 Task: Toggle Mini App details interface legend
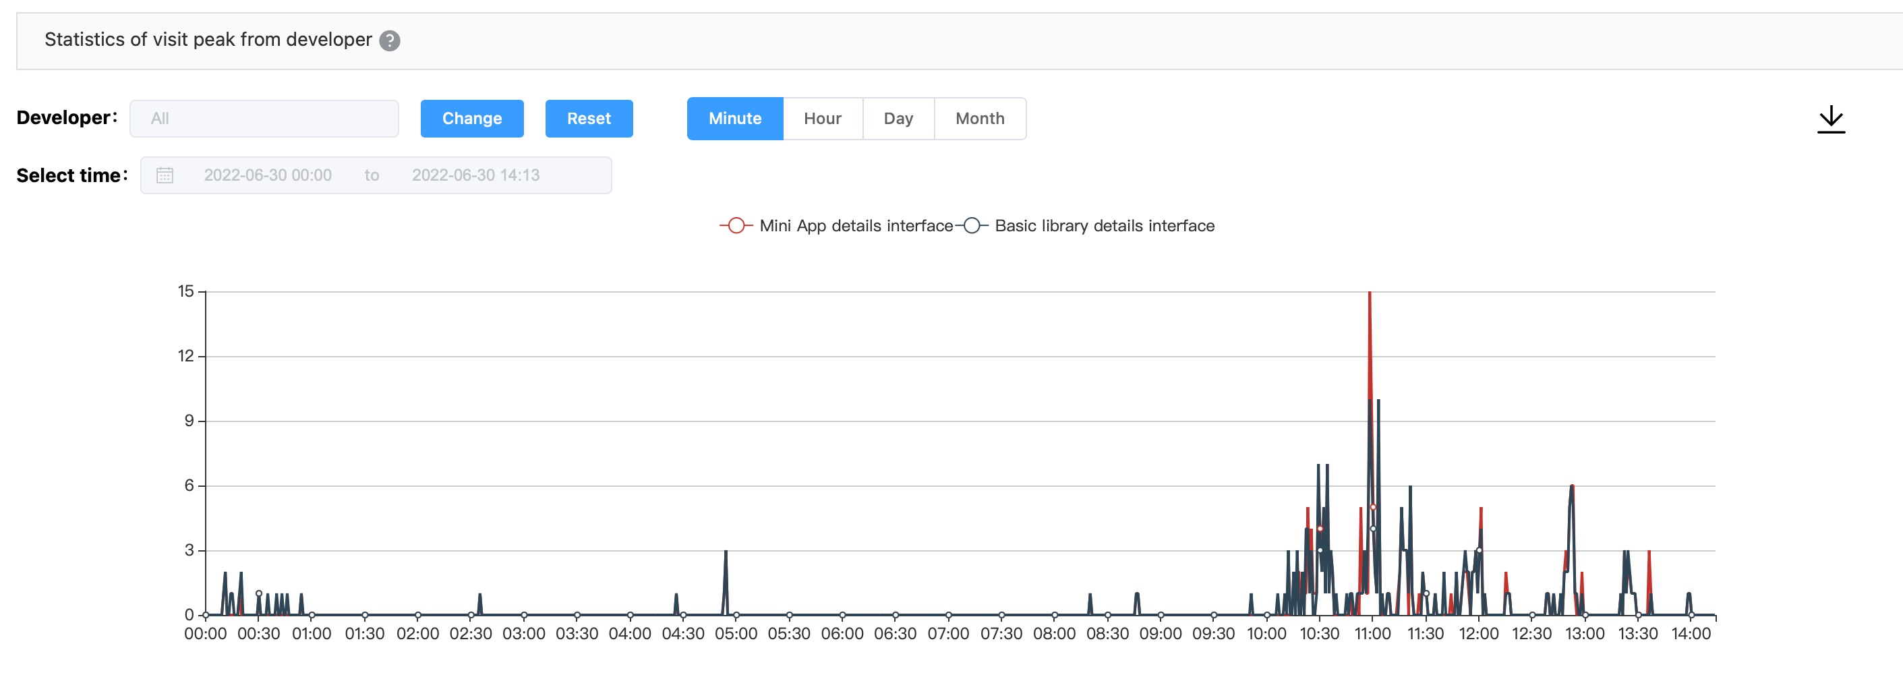tap(836, 225)
